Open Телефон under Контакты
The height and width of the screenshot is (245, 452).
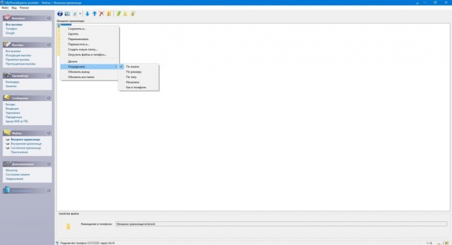pyautogui.click(x=11, y=29)
